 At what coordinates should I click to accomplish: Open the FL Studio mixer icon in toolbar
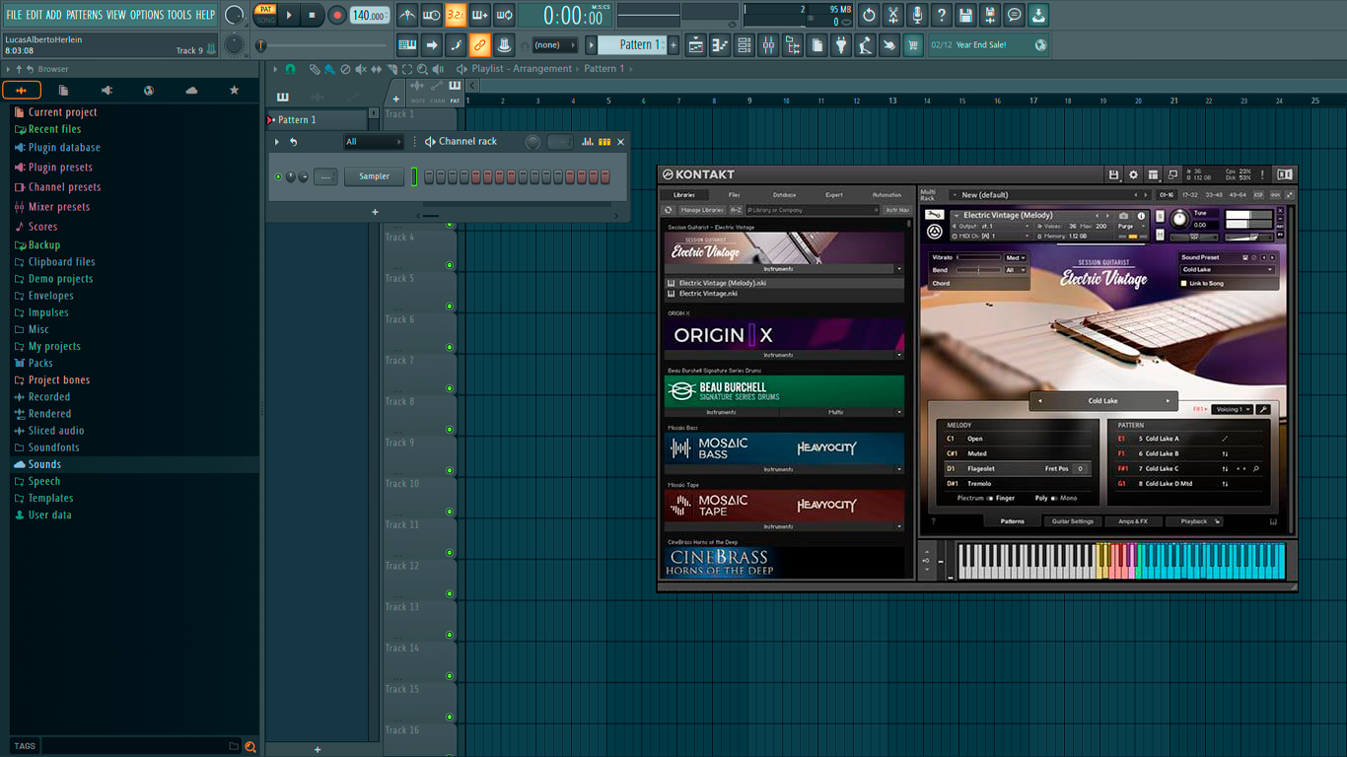(x=768, y=44)
